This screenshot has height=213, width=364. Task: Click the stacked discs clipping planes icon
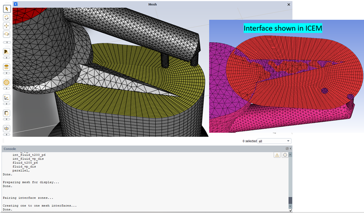(x=7, y=67)
